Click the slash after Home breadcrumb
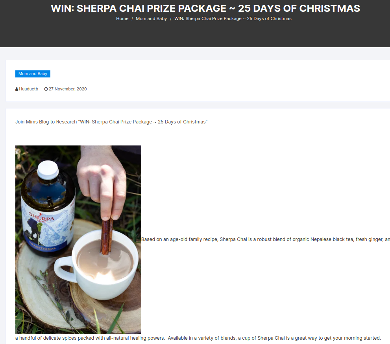 coord(132,19)
